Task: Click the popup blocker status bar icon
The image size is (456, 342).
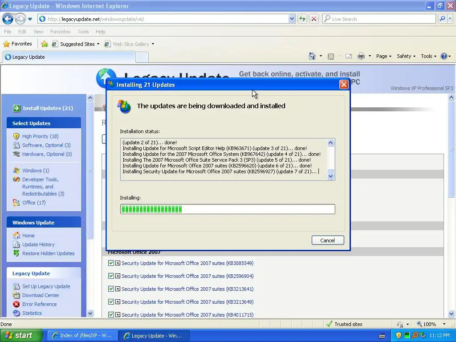Action: pos(400,324)
